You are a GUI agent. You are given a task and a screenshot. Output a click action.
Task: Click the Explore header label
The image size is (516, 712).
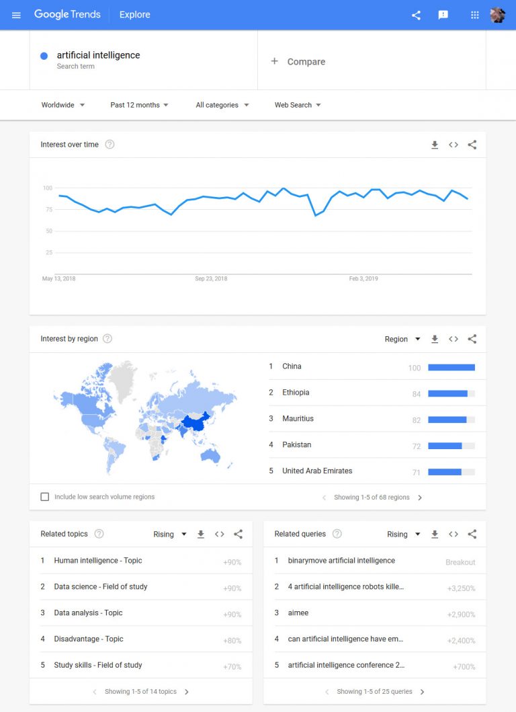135,15
